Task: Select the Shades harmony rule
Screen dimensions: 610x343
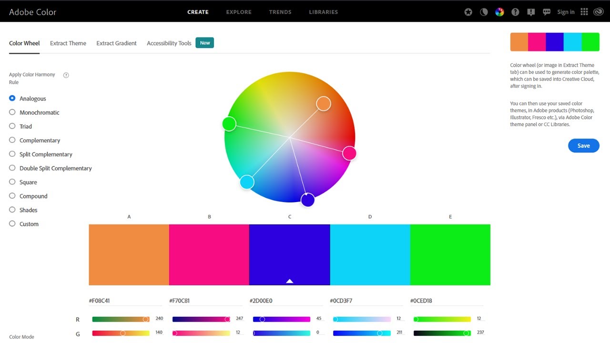Action: click(x=23, y=210)
